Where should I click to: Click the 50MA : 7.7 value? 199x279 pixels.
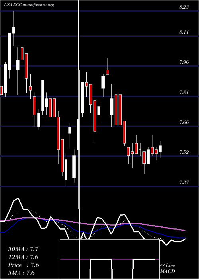(23, 249)
